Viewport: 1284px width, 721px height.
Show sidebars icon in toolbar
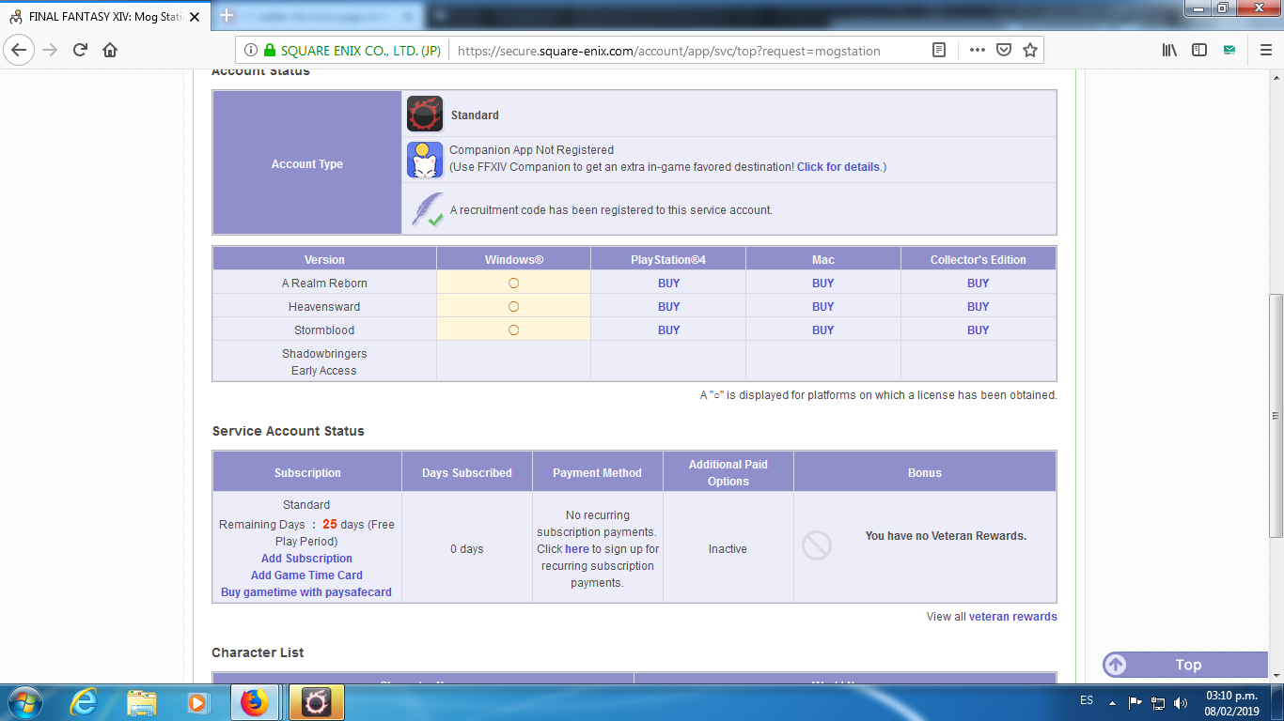pyautogui.click(x=1199, y=50)
